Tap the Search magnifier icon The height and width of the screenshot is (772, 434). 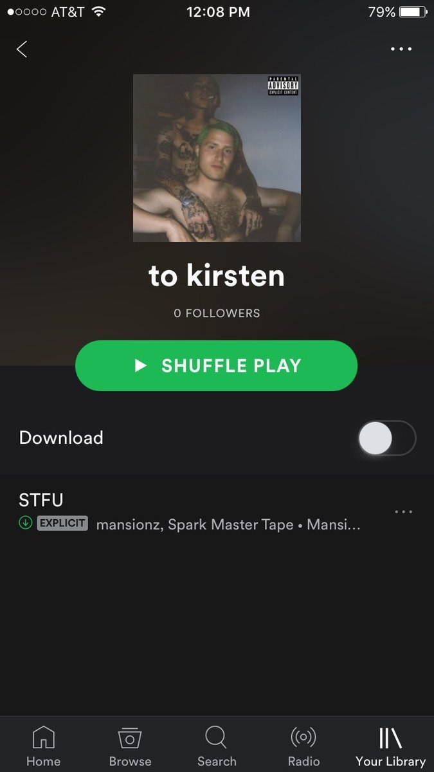(x=217, y=737)
